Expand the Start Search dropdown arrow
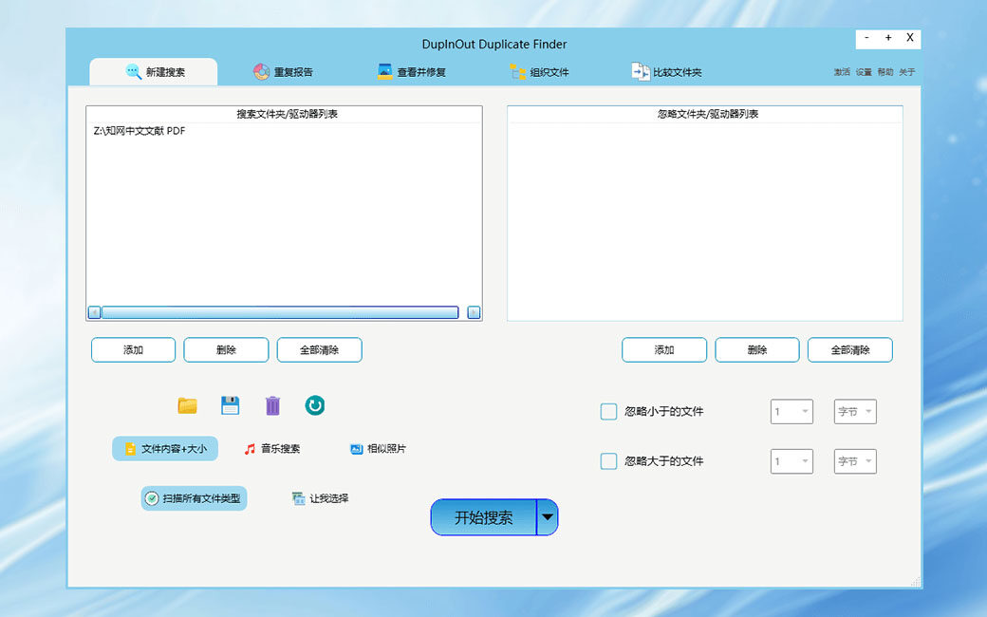 548,517
